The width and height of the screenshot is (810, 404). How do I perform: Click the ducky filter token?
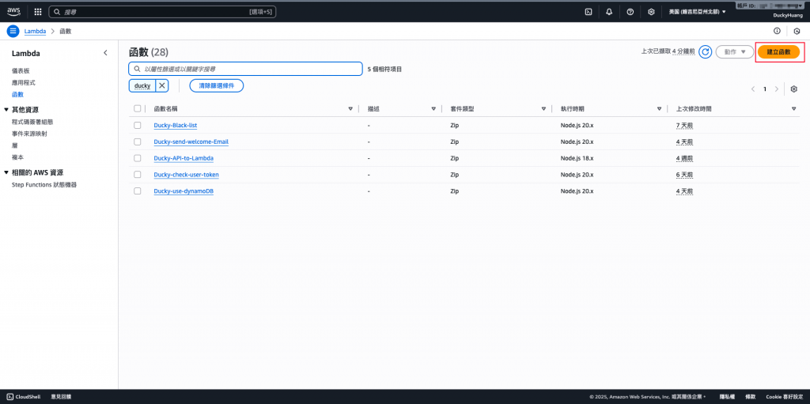[142, 85]
